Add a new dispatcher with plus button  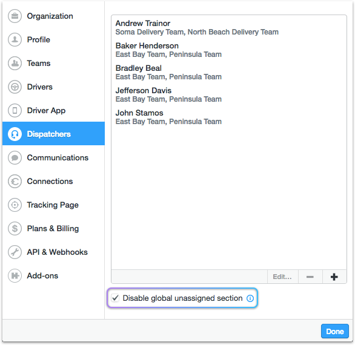(334, 277)
